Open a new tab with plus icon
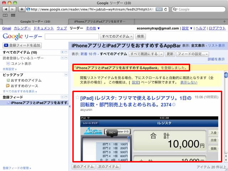 pyautogui.click(x=224, y=21)
